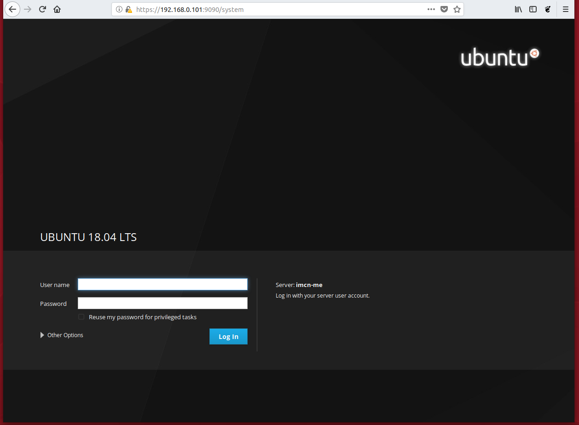Screen dimensions: 579x425
Task: Toggle the browser sidebar view
Action: [x=533, y=9]
